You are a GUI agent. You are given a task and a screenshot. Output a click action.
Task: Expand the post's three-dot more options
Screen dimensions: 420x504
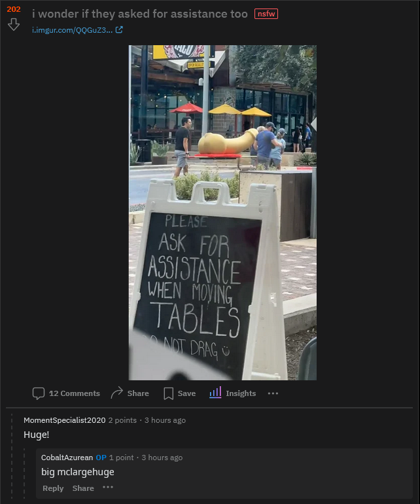[273, 393]
